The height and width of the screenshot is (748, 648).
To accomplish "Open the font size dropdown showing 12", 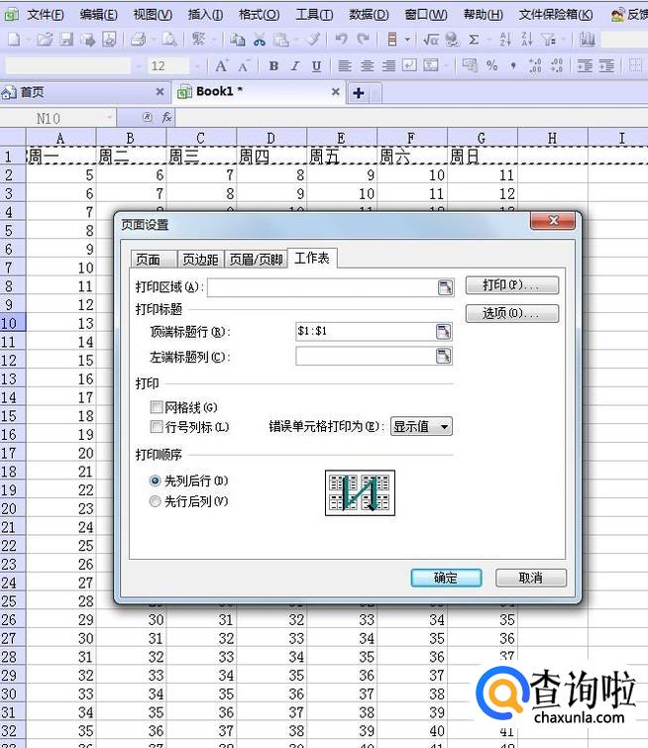I will pos(197,65).
